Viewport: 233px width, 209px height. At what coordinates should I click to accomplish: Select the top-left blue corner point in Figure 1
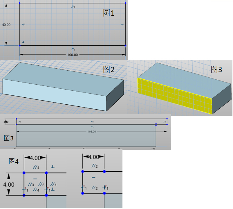[20, 3]
